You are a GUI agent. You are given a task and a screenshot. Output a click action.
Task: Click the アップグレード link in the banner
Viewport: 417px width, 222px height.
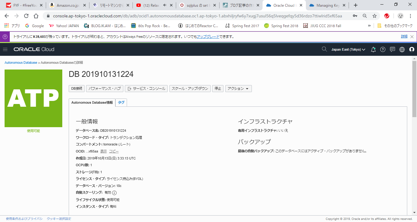[x=208, y=37]
